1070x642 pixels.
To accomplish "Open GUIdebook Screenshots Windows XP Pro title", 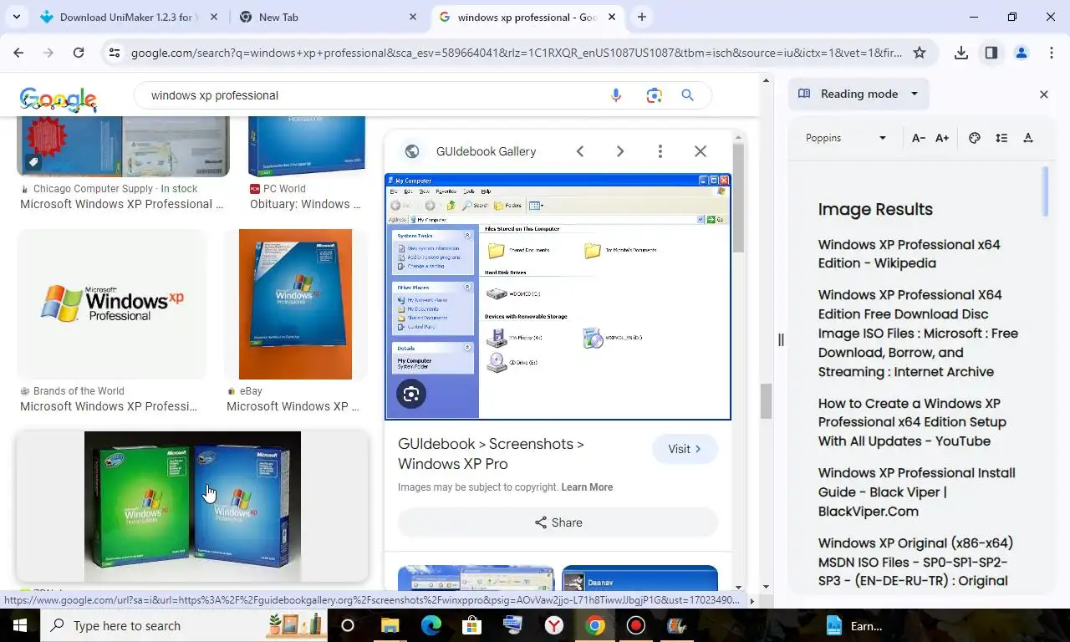I will click(491, 454).
